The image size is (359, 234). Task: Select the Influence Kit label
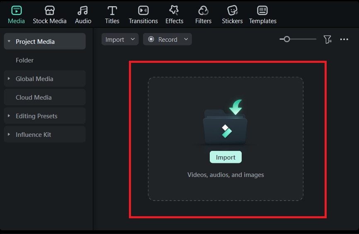coord(33,135)
